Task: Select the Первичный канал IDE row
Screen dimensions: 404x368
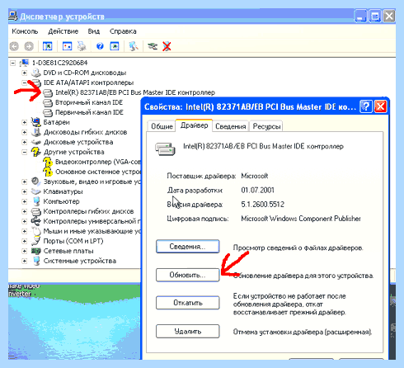Action: [89, 112]
